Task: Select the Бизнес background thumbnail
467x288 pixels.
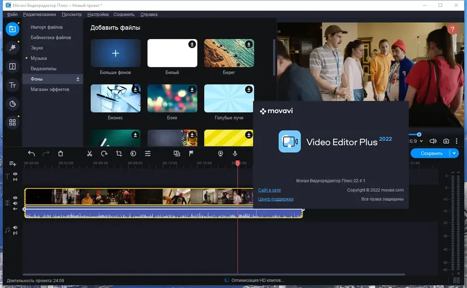Action: click(x=116, y=99)
